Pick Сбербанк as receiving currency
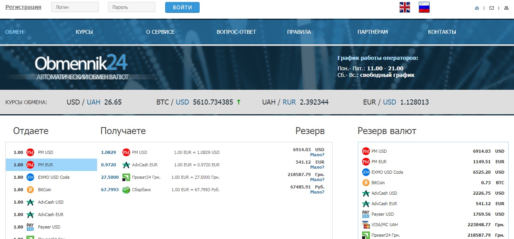The width and height of the screenshot is (514, 239). (x=141, y=190)
